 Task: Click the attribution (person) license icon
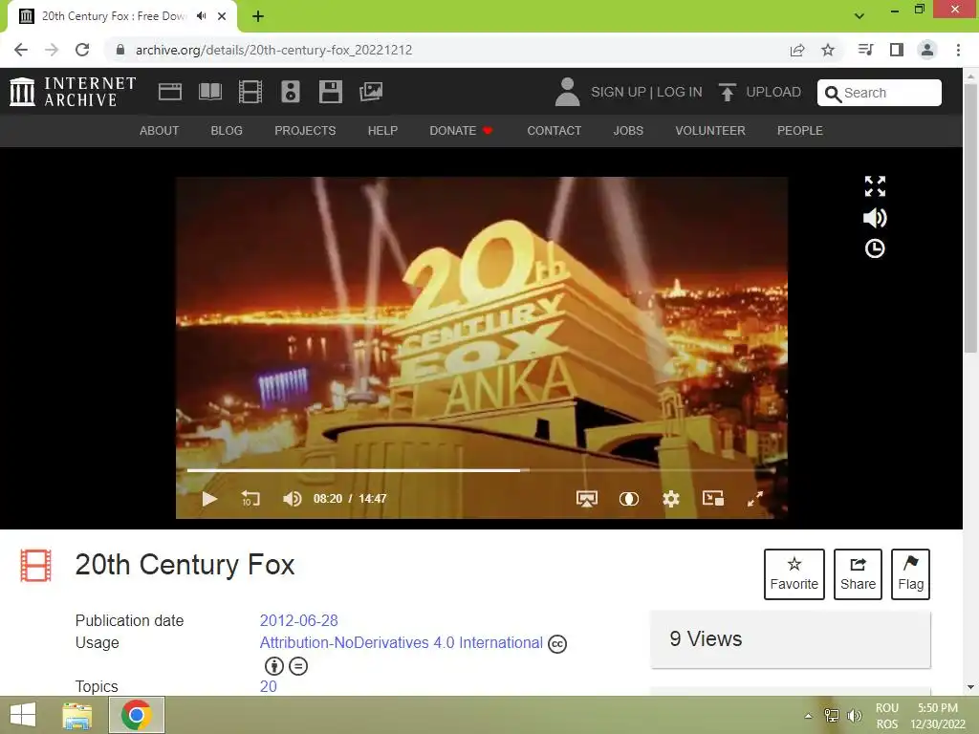click(274, 666)
